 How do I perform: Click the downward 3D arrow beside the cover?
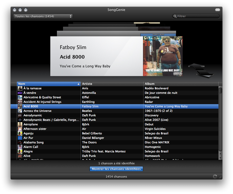205,74
